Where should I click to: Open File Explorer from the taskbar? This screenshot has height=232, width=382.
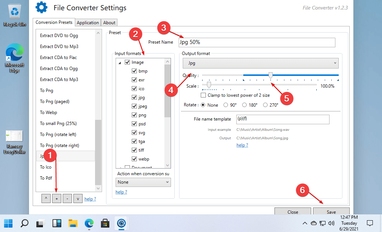tap(73, 223)
